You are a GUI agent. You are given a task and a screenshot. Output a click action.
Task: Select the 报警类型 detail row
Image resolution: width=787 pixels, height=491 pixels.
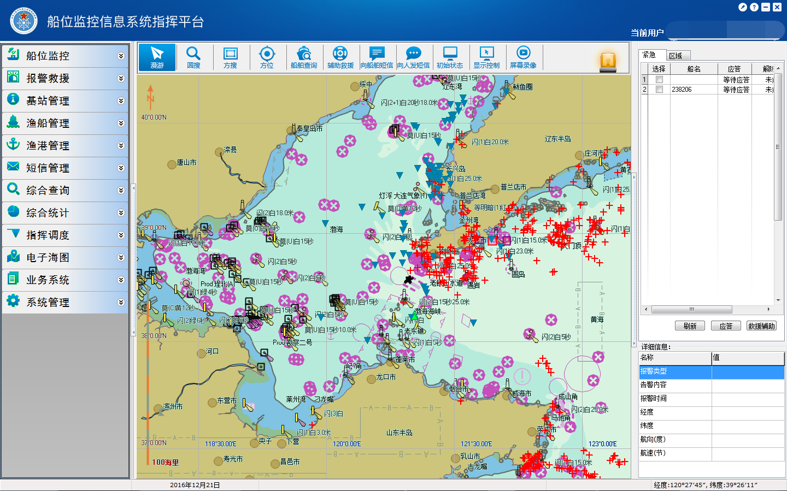tap(712, 372)
